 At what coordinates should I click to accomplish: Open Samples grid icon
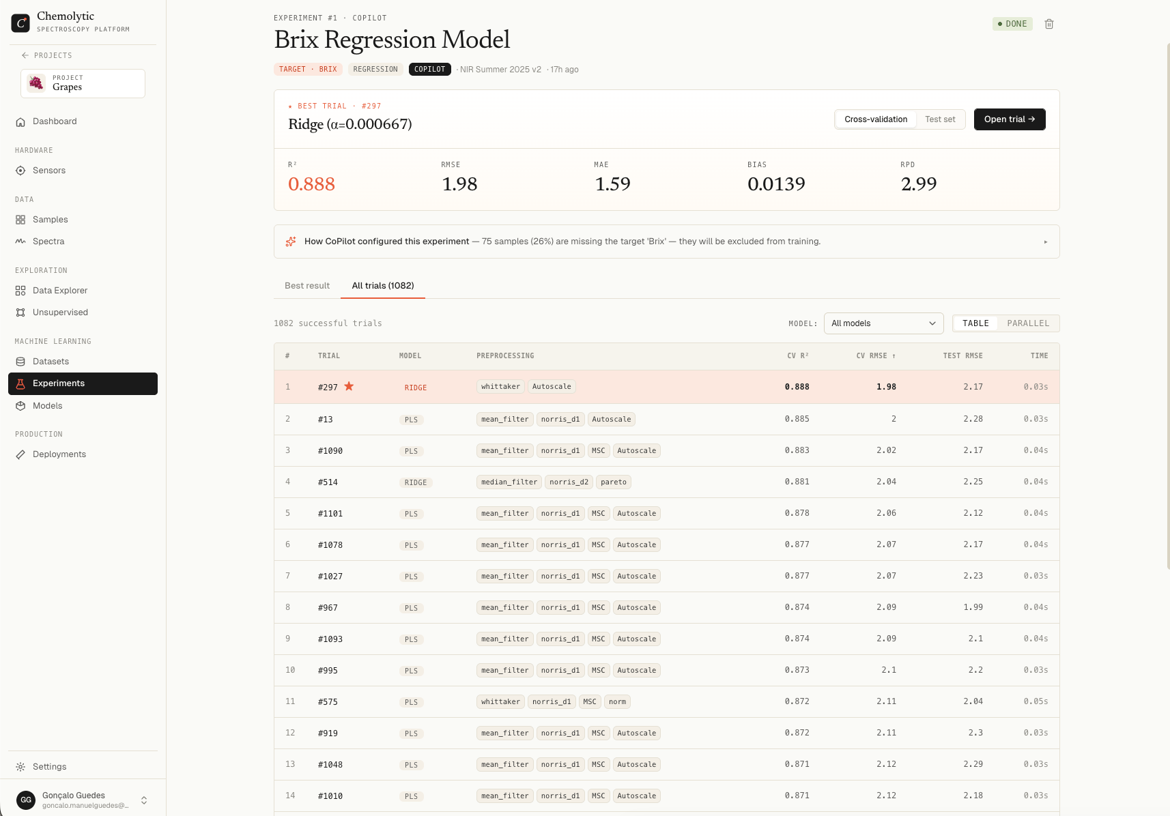pyautogui.click(x=20, y=220)
